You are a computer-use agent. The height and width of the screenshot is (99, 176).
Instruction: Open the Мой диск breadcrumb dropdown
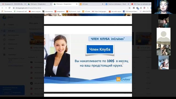pos(35,23)
